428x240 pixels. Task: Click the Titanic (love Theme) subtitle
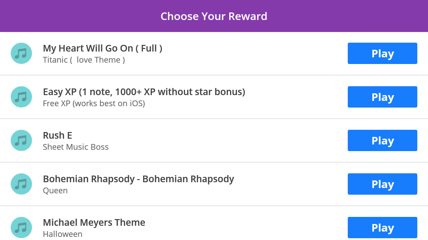coord(84,60)
